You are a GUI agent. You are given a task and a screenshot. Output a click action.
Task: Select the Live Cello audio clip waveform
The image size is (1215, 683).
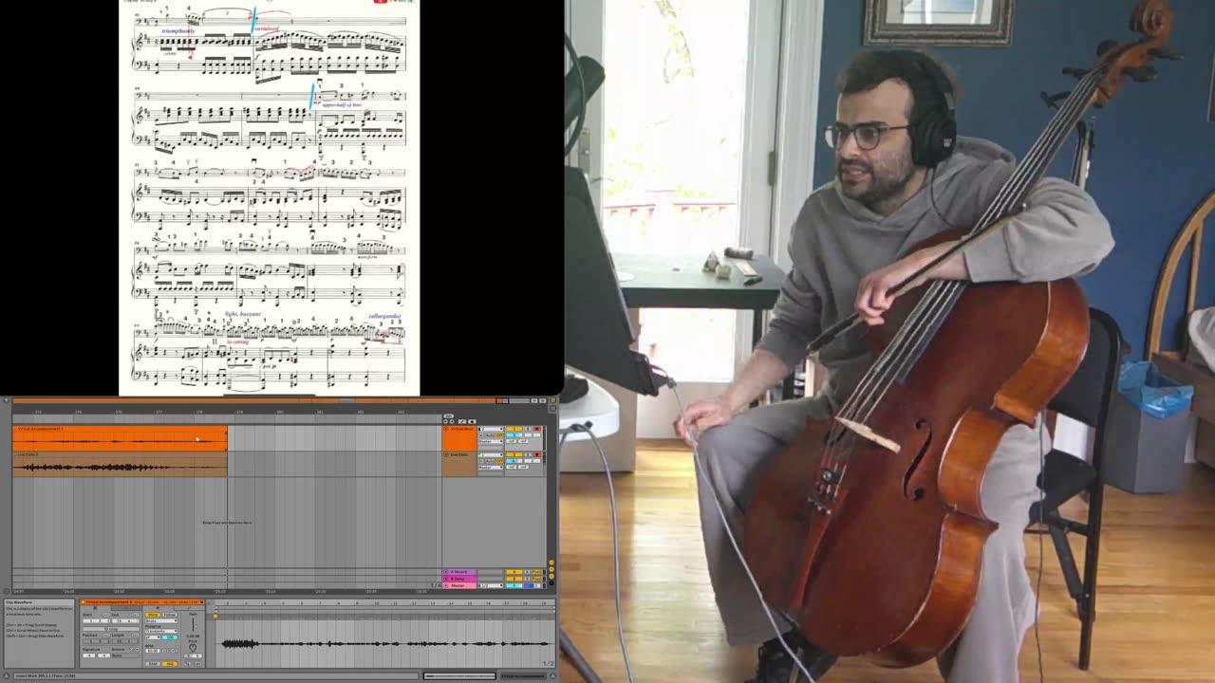(120, 465)
